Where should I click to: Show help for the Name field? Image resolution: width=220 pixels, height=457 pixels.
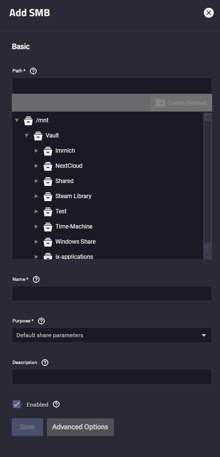(x=36, y=279)
